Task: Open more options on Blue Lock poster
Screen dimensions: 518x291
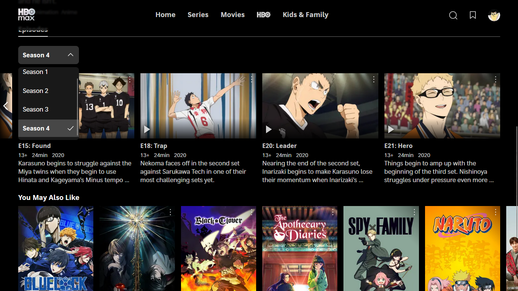Action: (89, 212)
